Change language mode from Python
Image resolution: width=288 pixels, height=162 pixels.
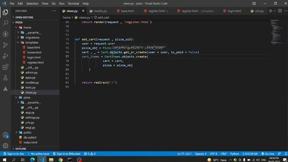pos(234,154)
